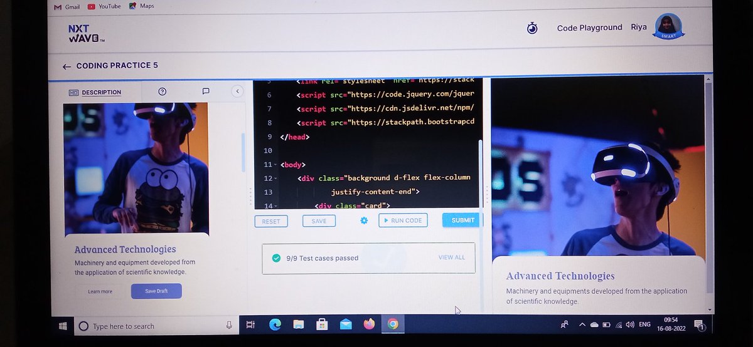The height and width of the screenshot is (347, 753).
Task: Switch to the DESCRIPTION tab
Action: click(95, 92)
